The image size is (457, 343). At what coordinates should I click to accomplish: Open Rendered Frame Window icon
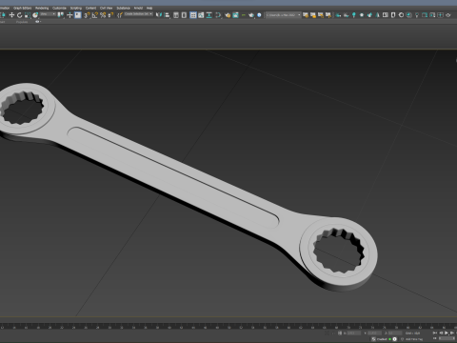[x=235, y=15]
